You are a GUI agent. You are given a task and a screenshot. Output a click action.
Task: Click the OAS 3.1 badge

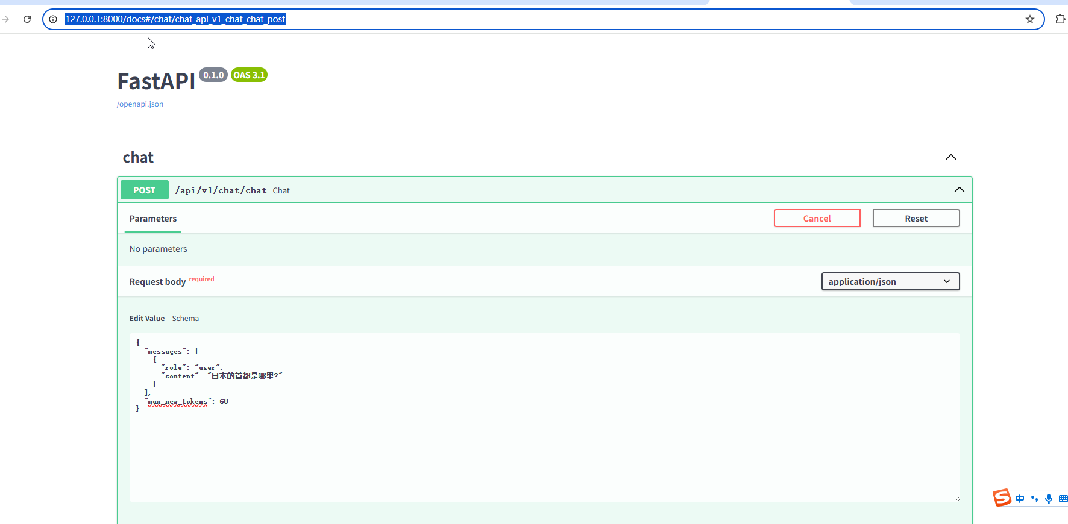(249, 75)
